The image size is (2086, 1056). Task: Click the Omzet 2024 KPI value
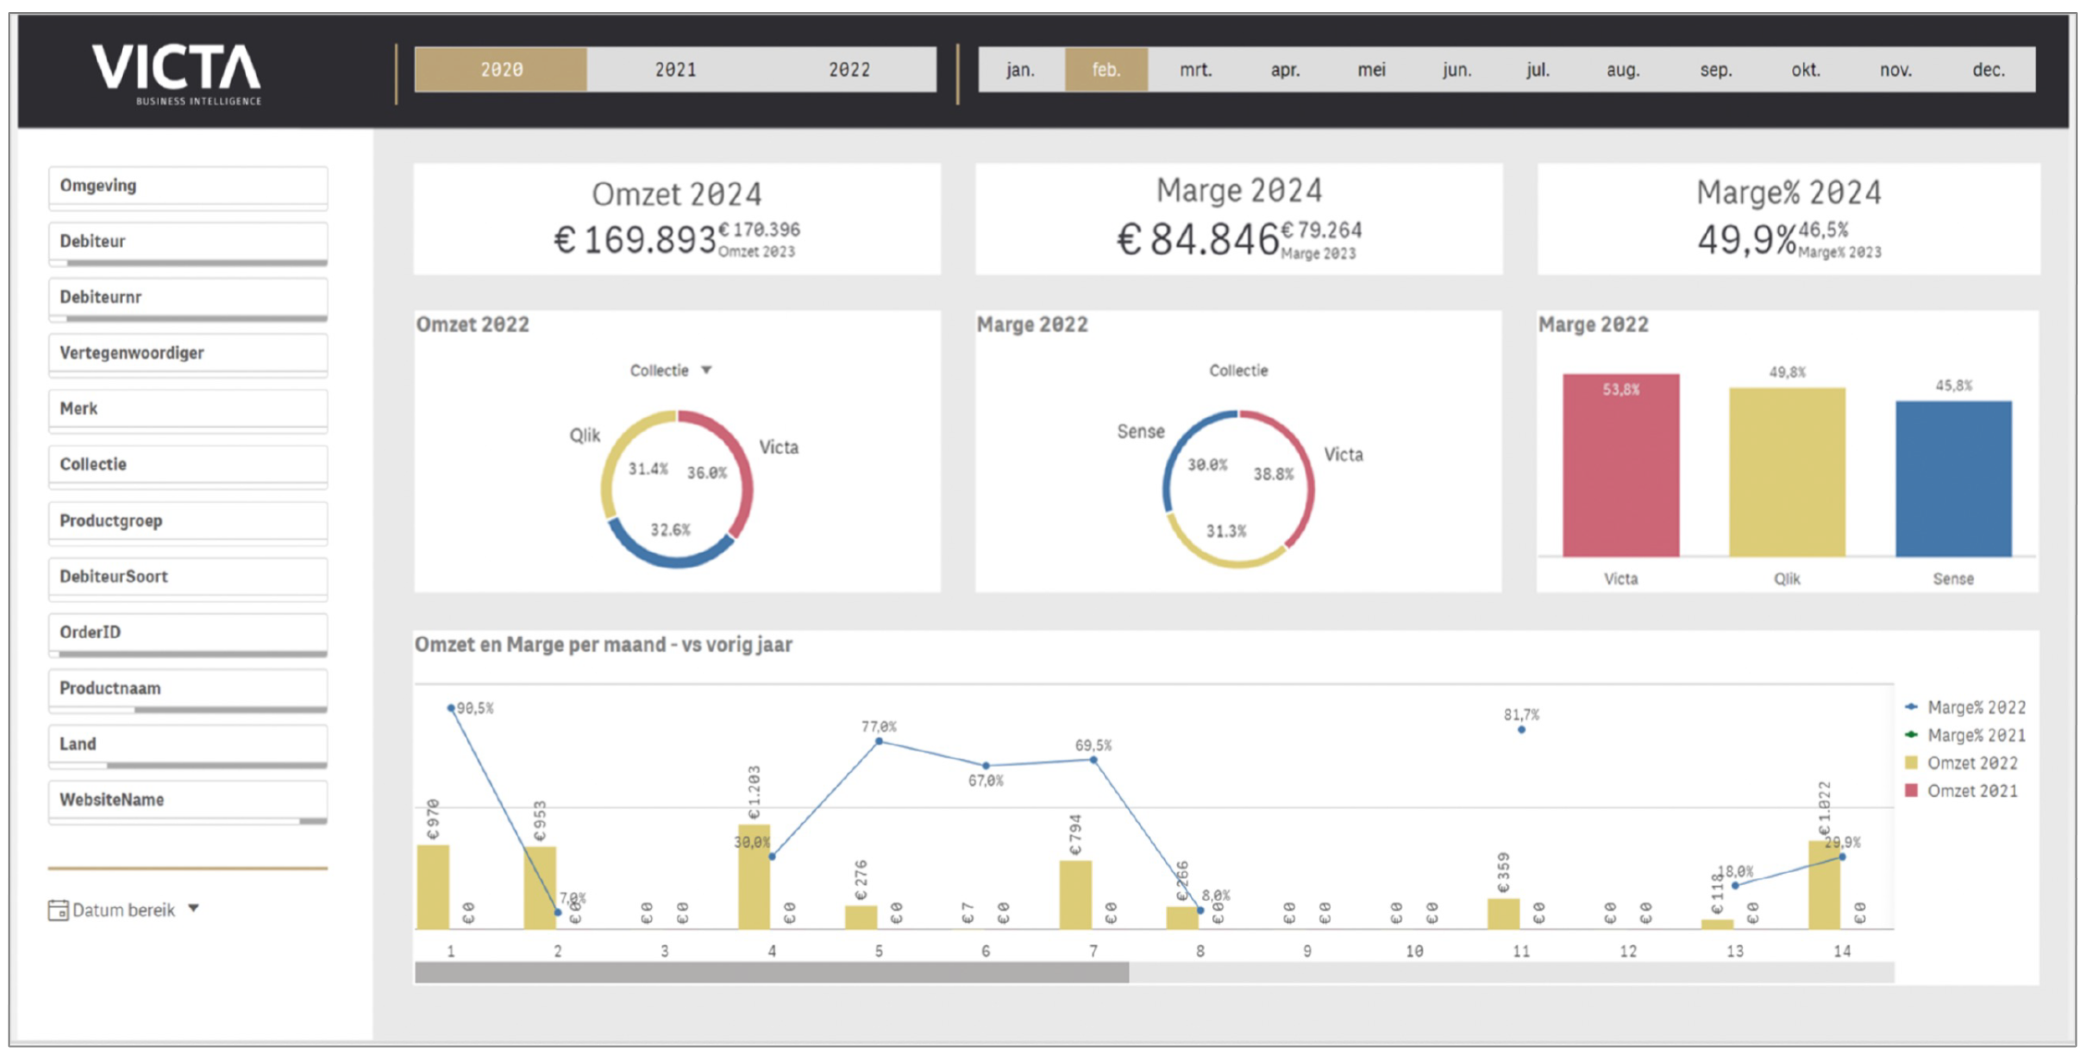point(635,240)
